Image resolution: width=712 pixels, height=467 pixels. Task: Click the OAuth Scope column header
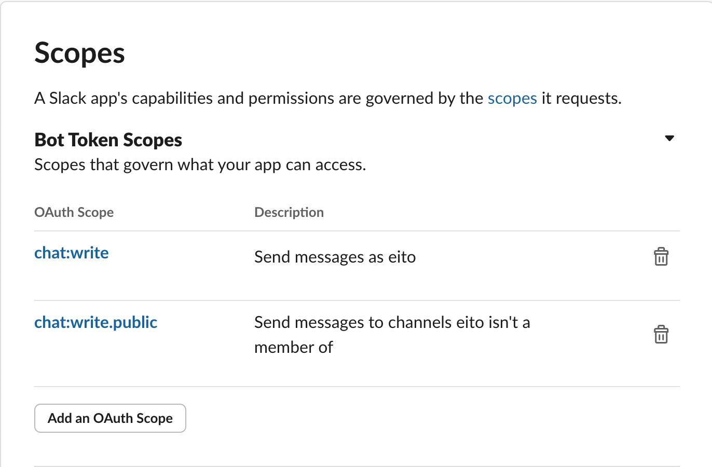(74, 212)
